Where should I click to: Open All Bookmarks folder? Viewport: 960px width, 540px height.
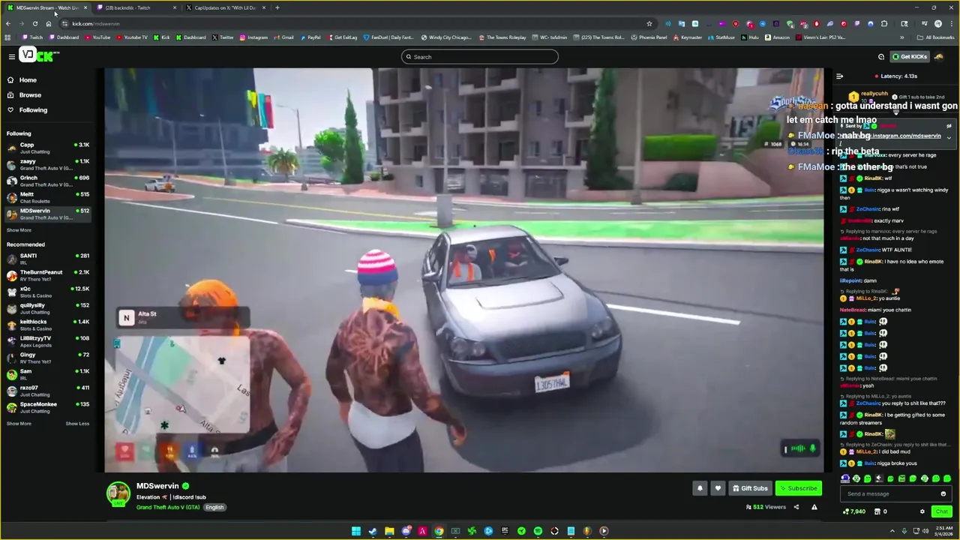click(x=935, y=37)
